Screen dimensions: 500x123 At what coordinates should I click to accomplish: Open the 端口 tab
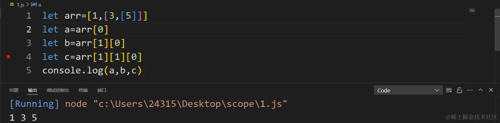point(102,90)
